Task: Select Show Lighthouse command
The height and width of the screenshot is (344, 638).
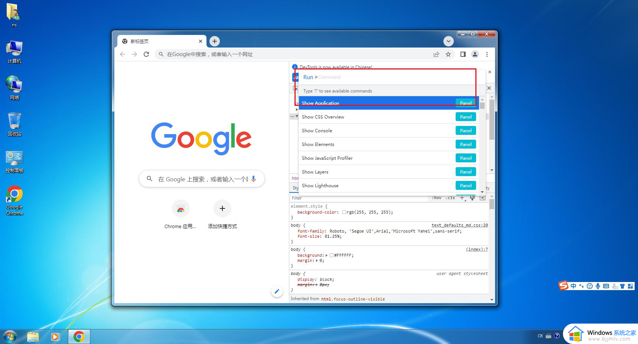Action: [x=320, y=186]
